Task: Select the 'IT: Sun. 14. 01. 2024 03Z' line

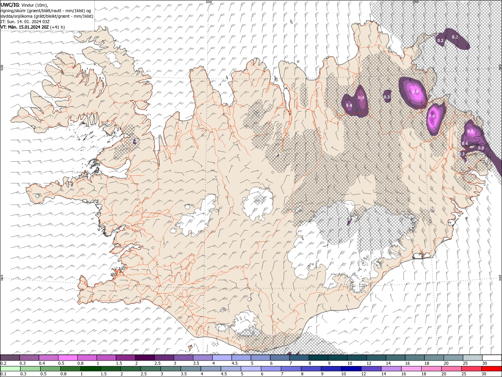Action: tap(25, 22)
